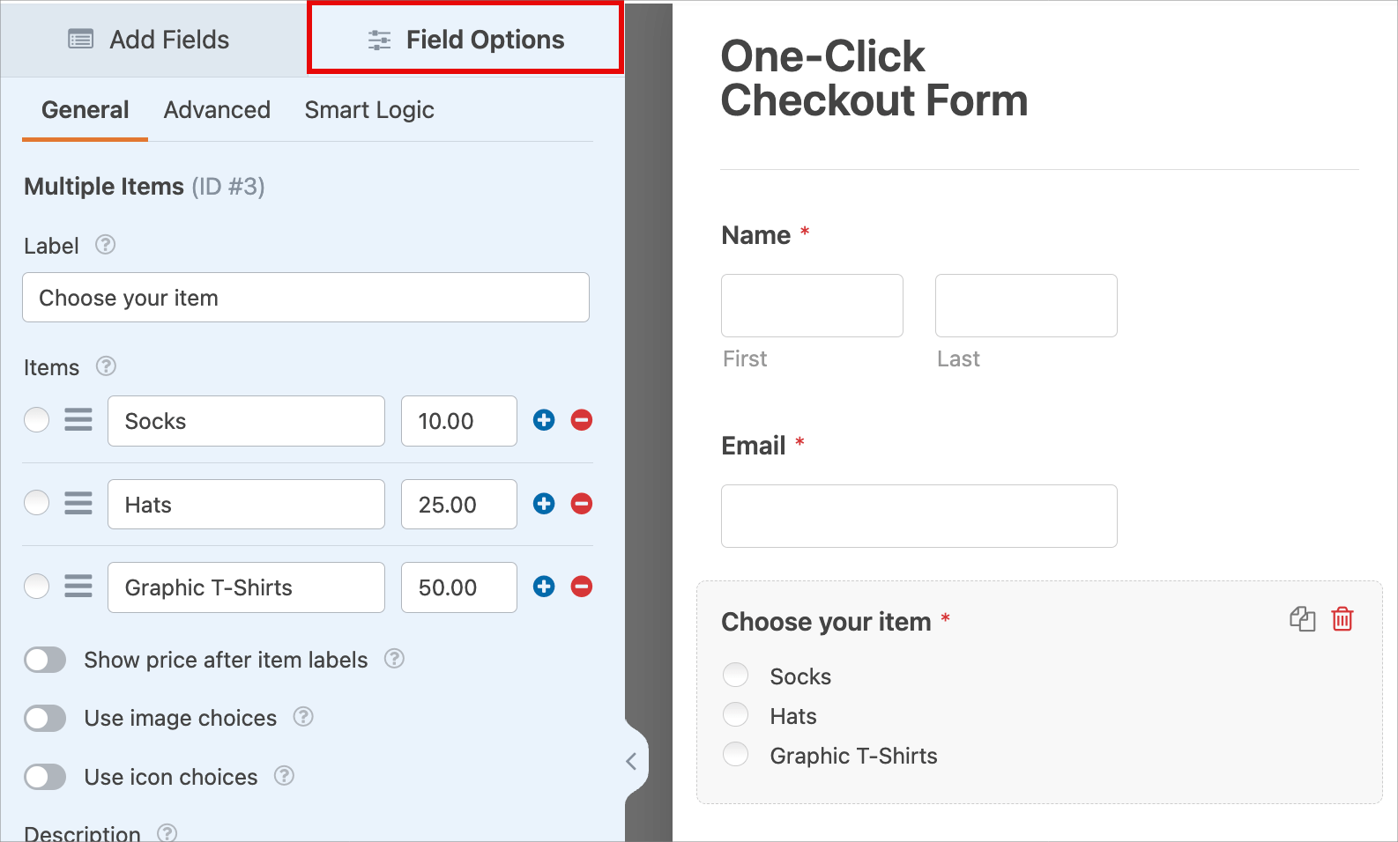
Task: Open the Label help tooltip
Action: [104, 246]
